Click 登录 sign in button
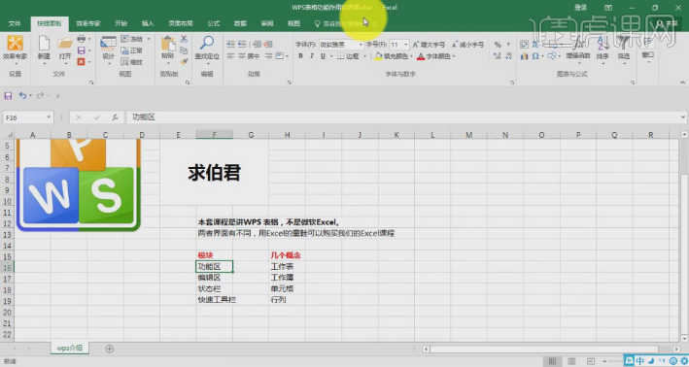Image resolution: width=689 pixels, height=367 pixels. tap(580, 8)
